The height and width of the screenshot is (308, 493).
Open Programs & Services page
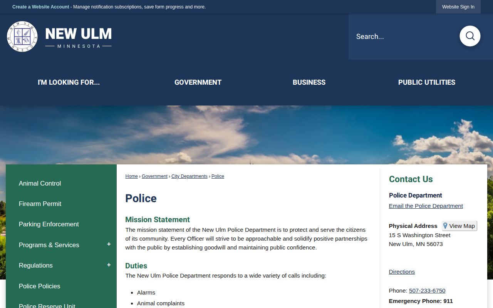click(49, 245)
